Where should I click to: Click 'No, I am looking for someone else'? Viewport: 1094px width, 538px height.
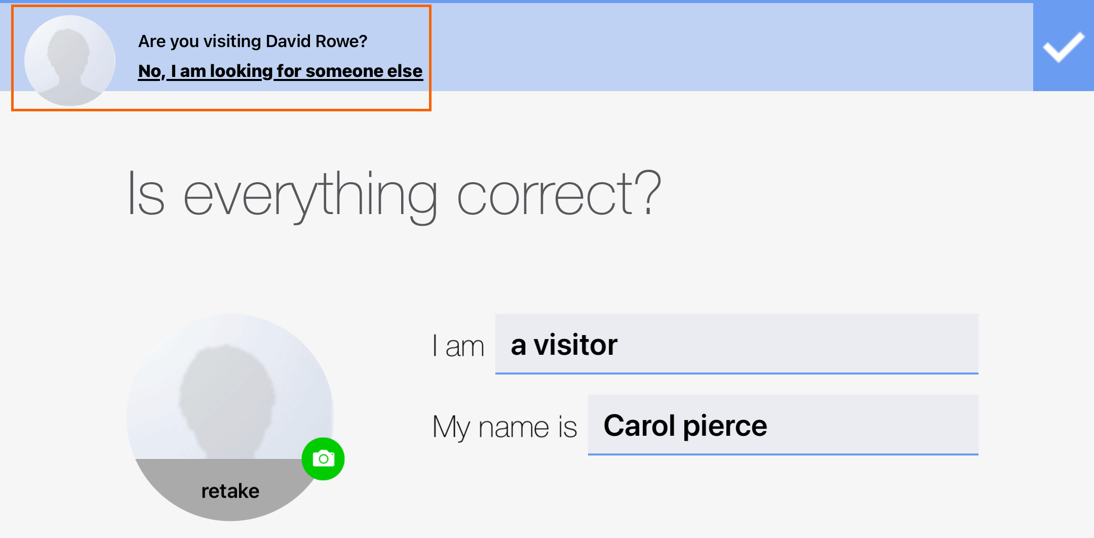tap(280, 71)
